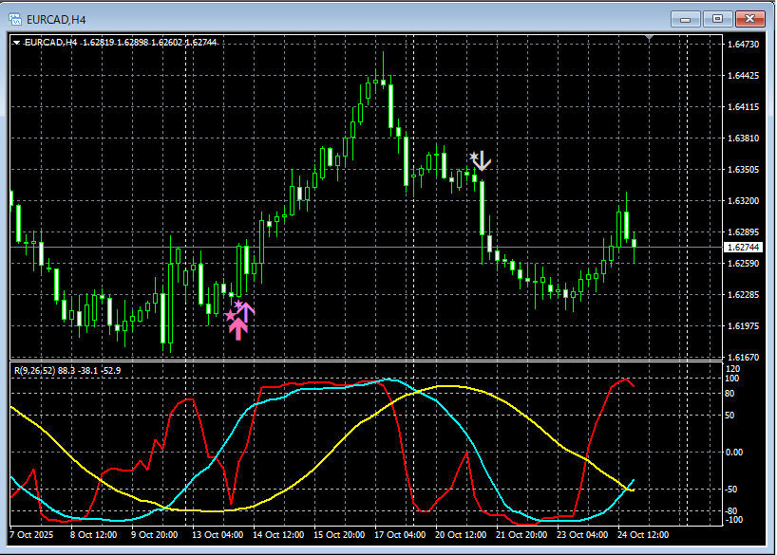Screen dimensions: 777x555
Task: Select the gray down-arrow sell signal
Action: [x=482, y=161]
